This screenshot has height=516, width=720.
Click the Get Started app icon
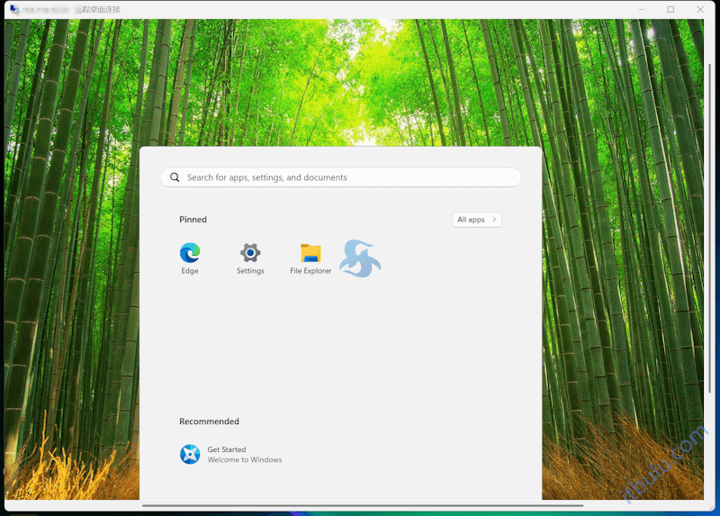pyautogui.click(x=190, y=454)
